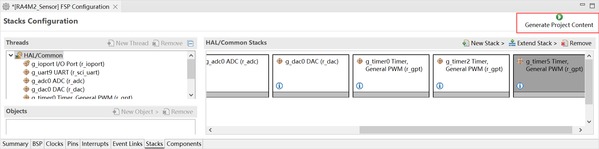Viewport: 599px width, 149px height.
Task: Open the New Stack menu
Action: pos(484,43)
